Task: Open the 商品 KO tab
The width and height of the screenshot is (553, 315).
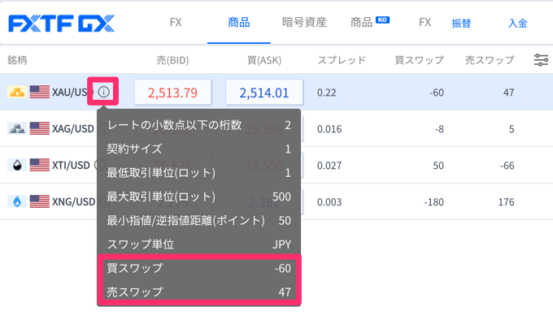Action: (369, 23)
